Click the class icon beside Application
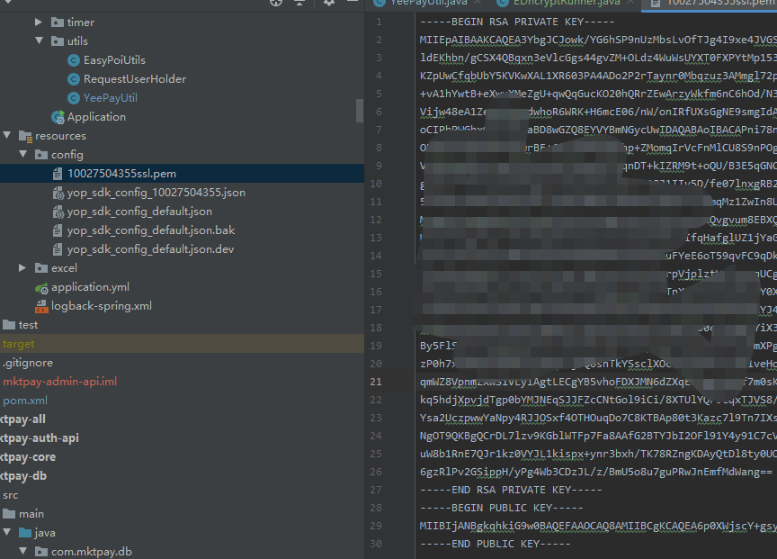 [58, 116]
